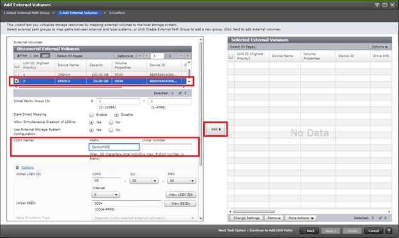The width and height of the screenshot is (399, 238).
Task: Click the Drive Info column header
Action: point(381,56)
